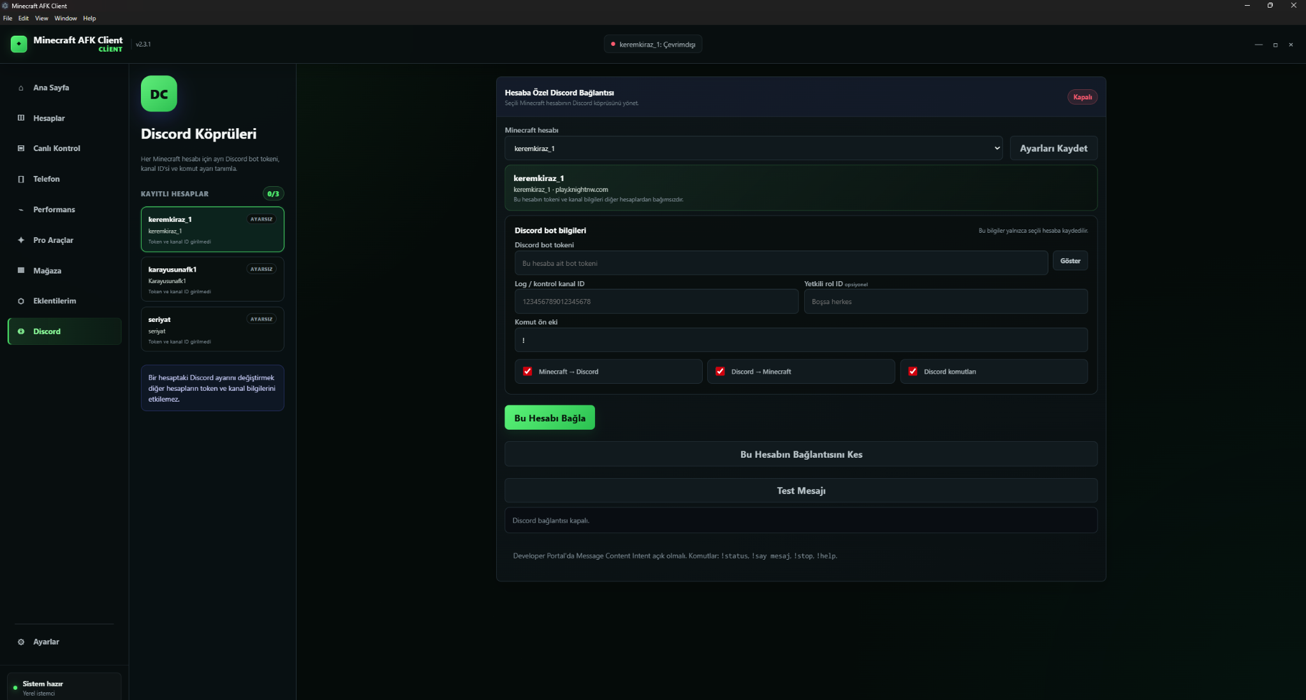Toggle the Minecraft → Discord checkbox
Image resolution: width=1306 pixels, height=700 pixels.
point(527,371)
